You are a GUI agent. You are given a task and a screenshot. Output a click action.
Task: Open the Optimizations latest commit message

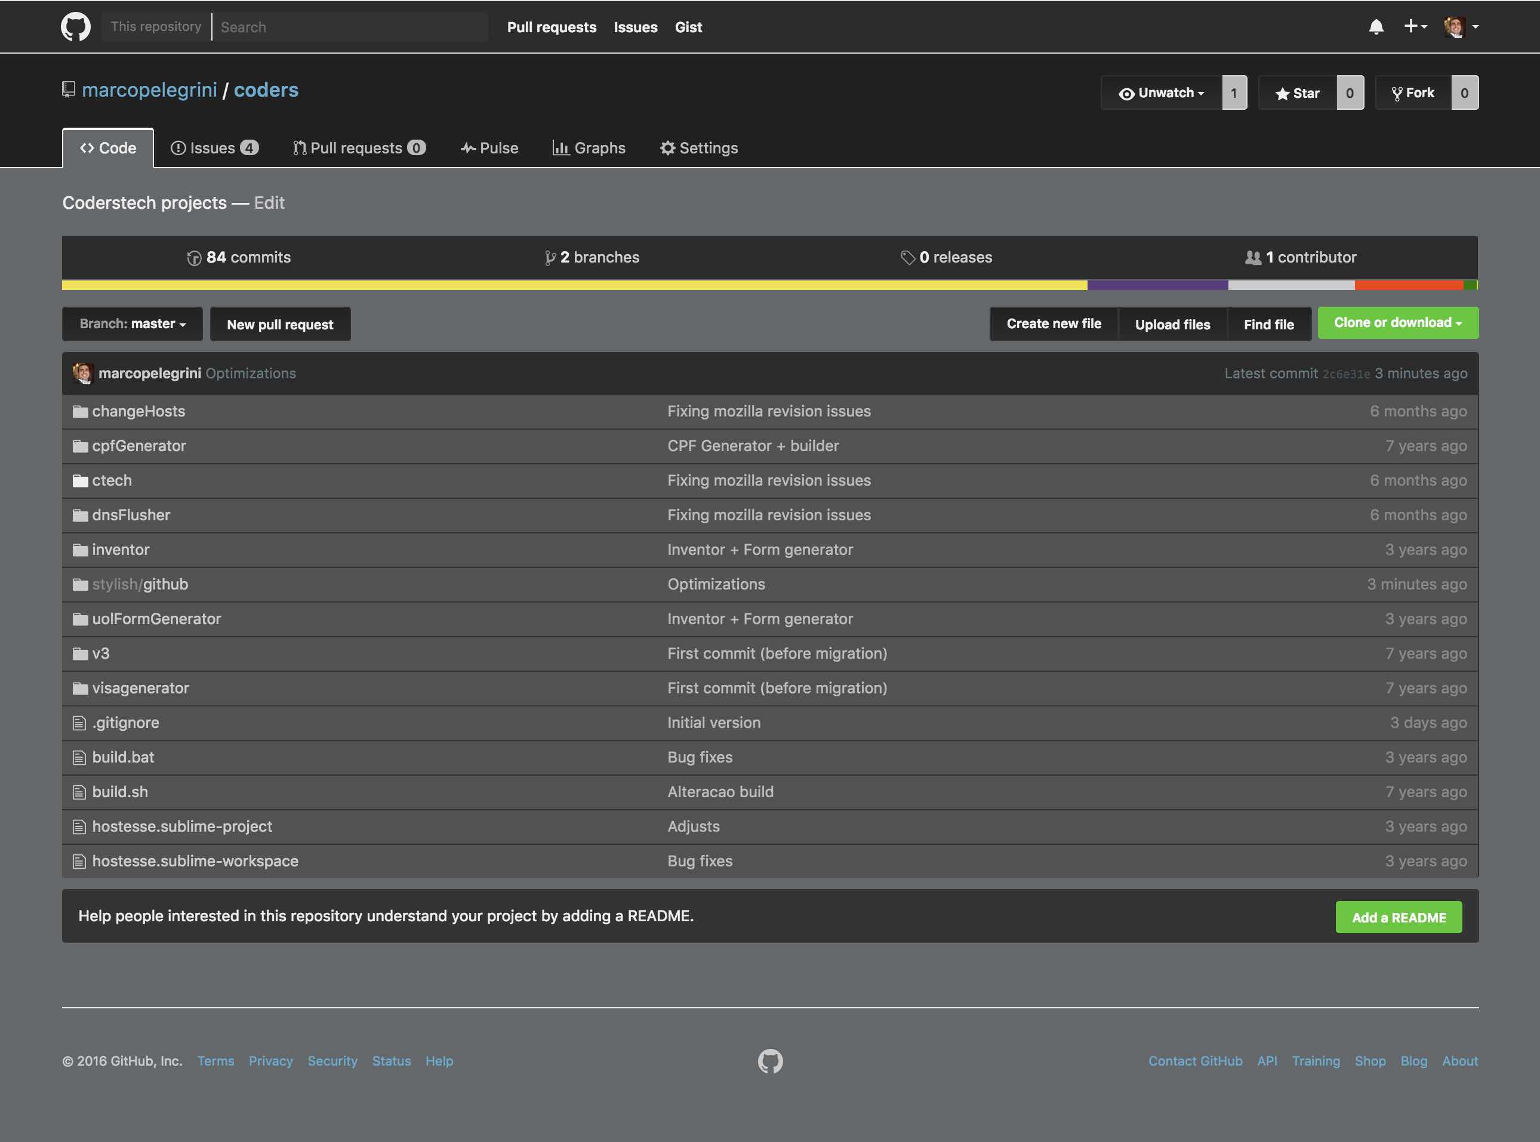point(251,374)
